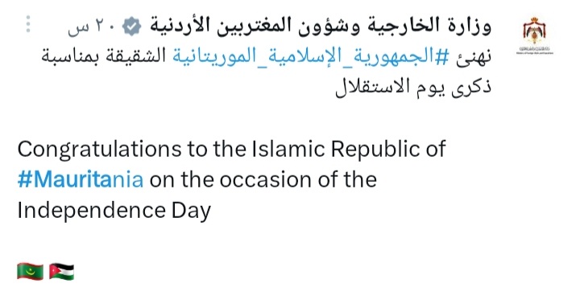The image size is (580, 308).
Task: Click the Arabic line ذكرى يوم الاستقلال
Action: coord(413,87)
